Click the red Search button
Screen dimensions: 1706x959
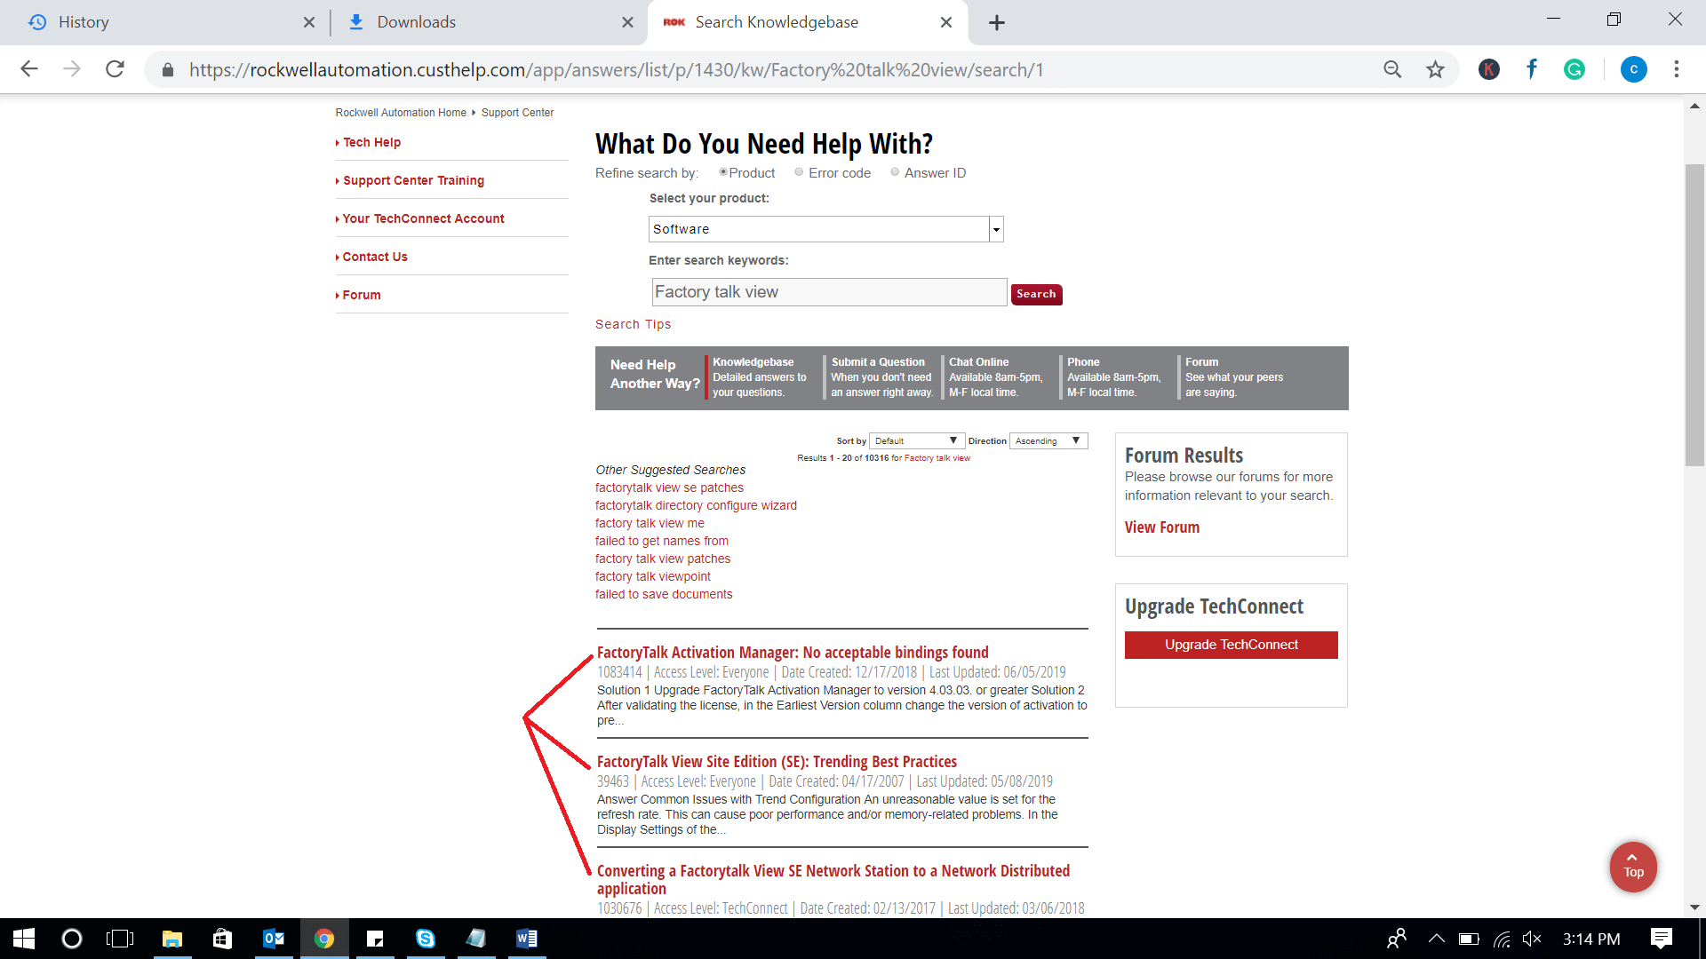pos(1036,294)
